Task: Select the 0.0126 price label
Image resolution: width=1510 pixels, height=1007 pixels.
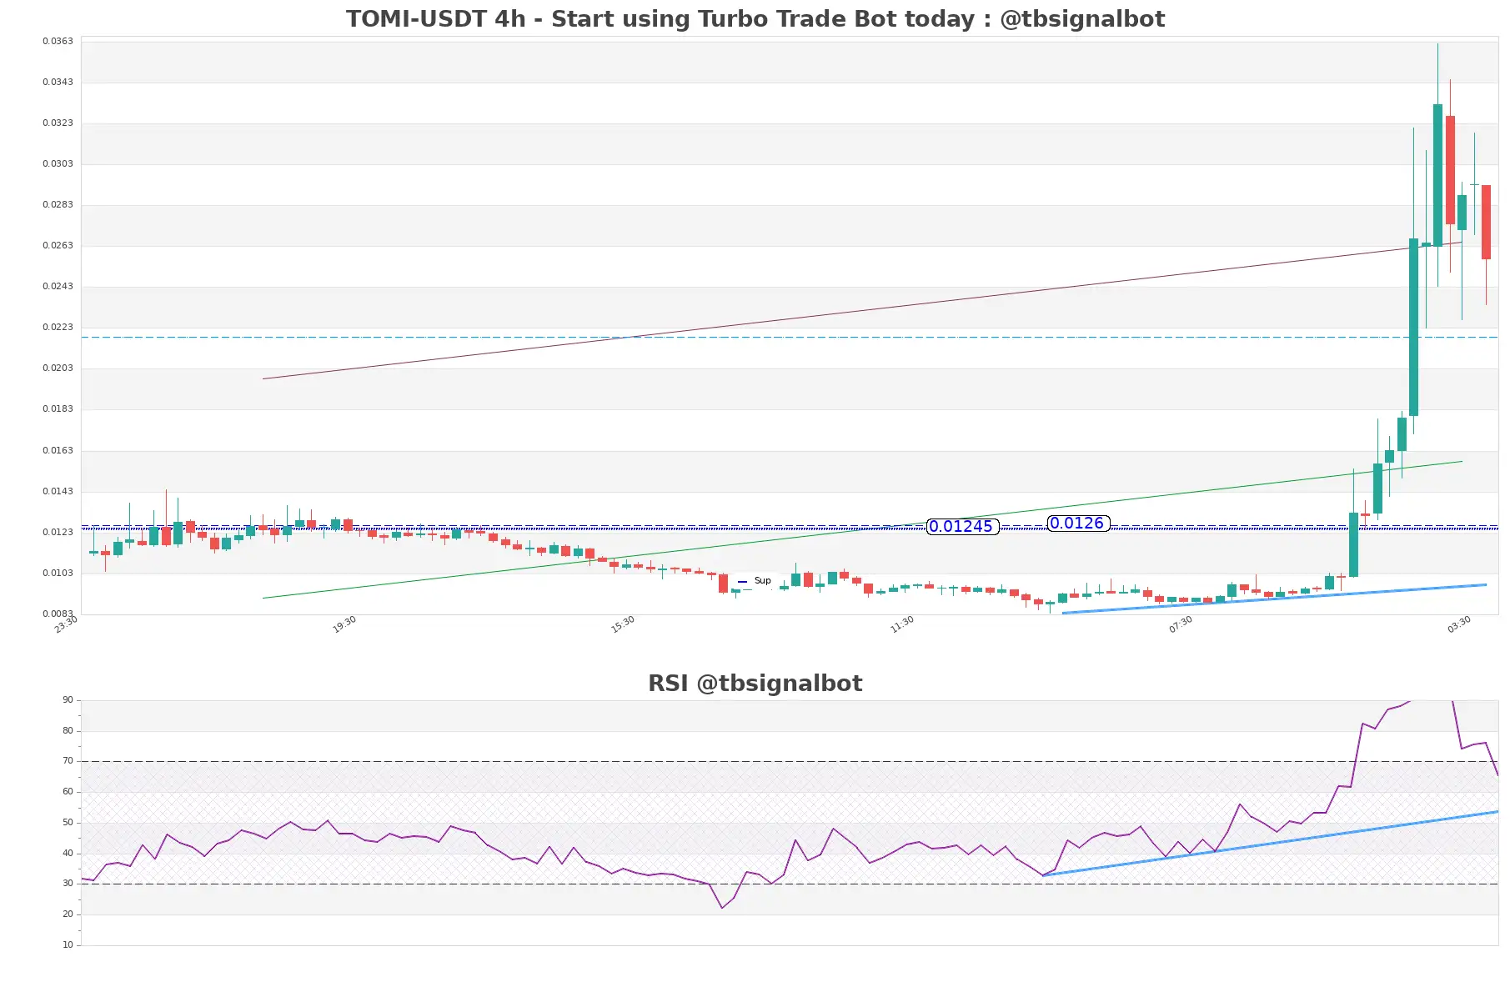Action: point(1077,523)
